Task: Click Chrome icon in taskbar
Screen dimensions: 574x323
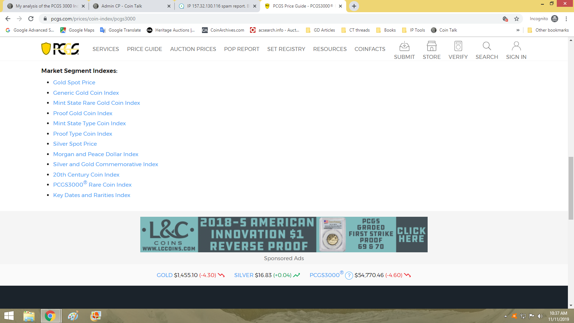Action: [x=50, y=316]
